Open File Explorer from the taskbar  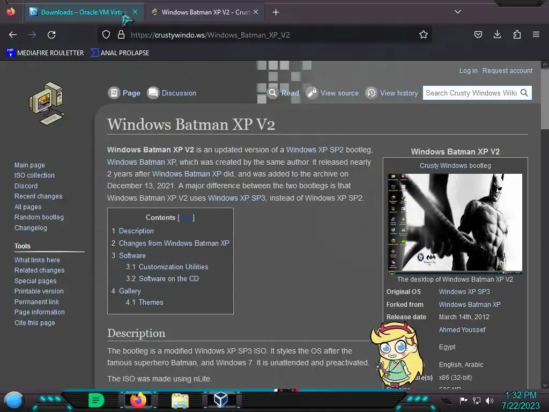[180, 400]
